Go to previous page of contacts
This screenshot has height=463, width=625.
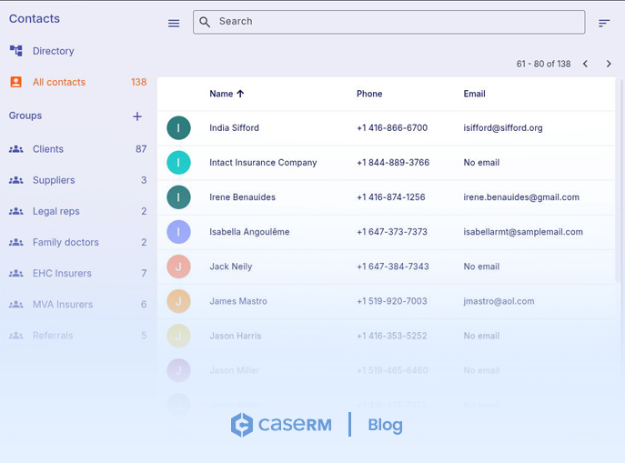[585, 64]
